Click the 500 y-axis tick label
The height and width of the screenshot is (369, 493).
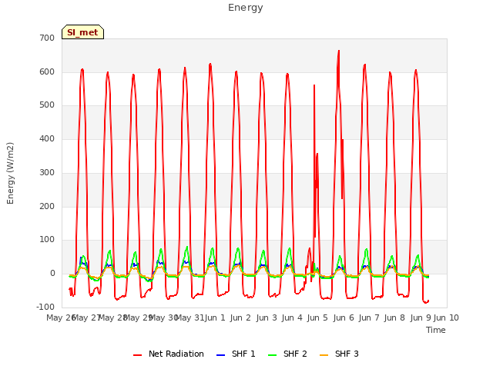point(47,105)
